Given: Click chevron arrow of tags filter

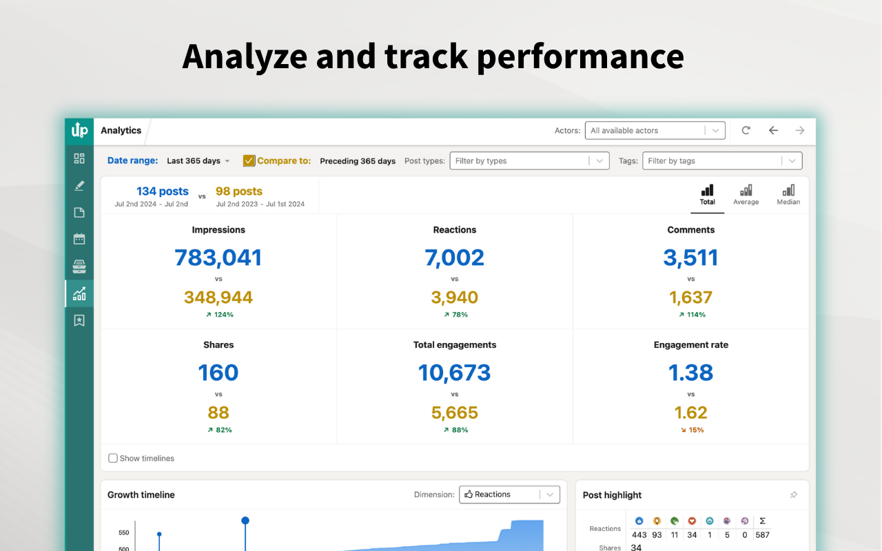Looking at the screenshot, I should (x=792, y=160).
